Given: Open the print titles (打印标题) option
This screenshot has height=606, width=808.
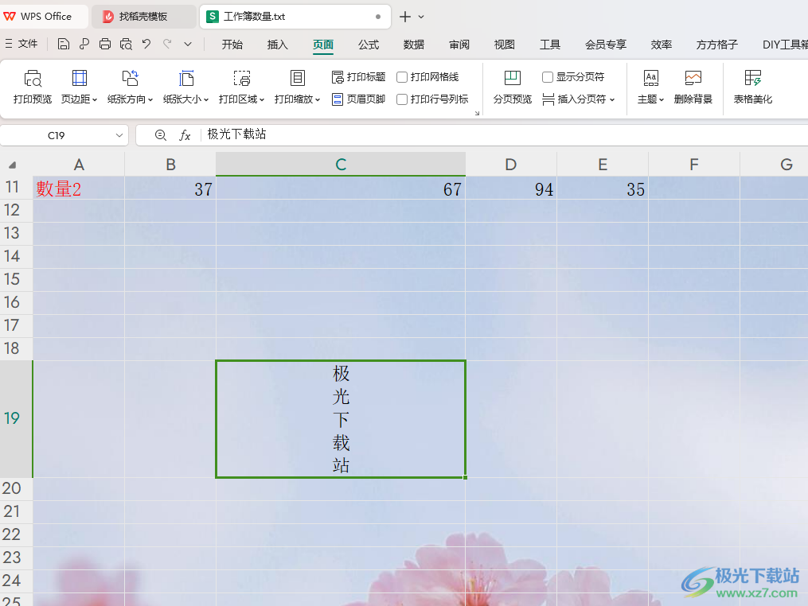Looking at the screenshot, I should pyautogui.click(x=359, y=77).
